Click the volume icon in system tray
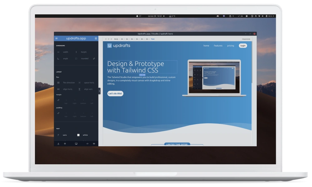This screenshot has width=312, height=187. coord(263,16)
